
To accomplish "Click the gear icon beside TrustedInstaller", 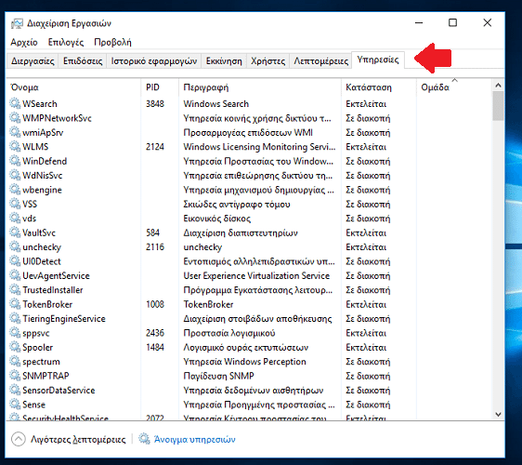I will (x=15, y=290).
